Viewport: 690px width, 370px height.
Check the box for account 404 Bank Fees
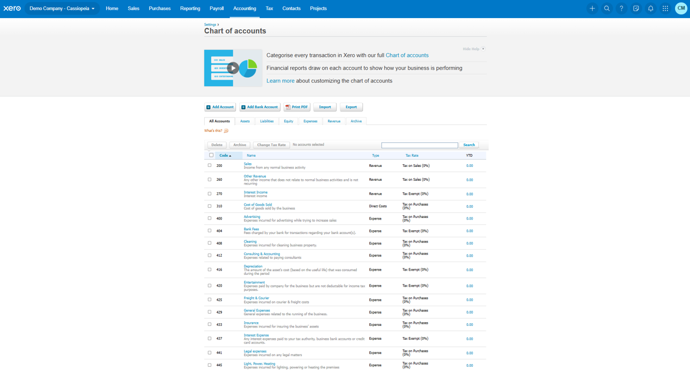(x=209, y=231)
